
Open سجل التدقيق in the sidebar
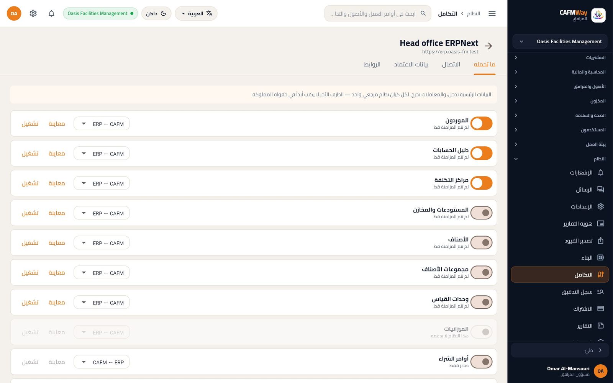[x=560, y=292]
